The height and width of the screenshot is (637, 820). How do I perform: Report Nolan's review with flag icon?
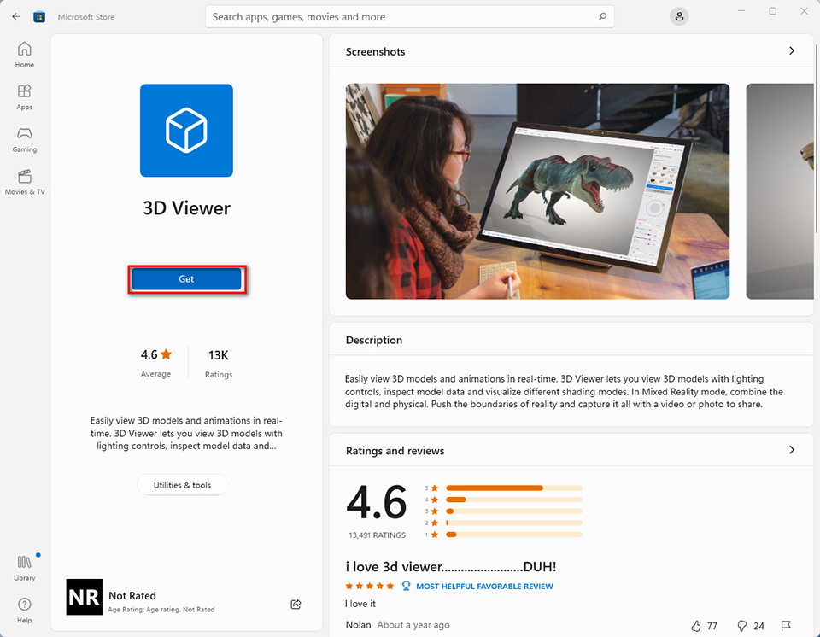pyautogui.click(x=786, y=626)
